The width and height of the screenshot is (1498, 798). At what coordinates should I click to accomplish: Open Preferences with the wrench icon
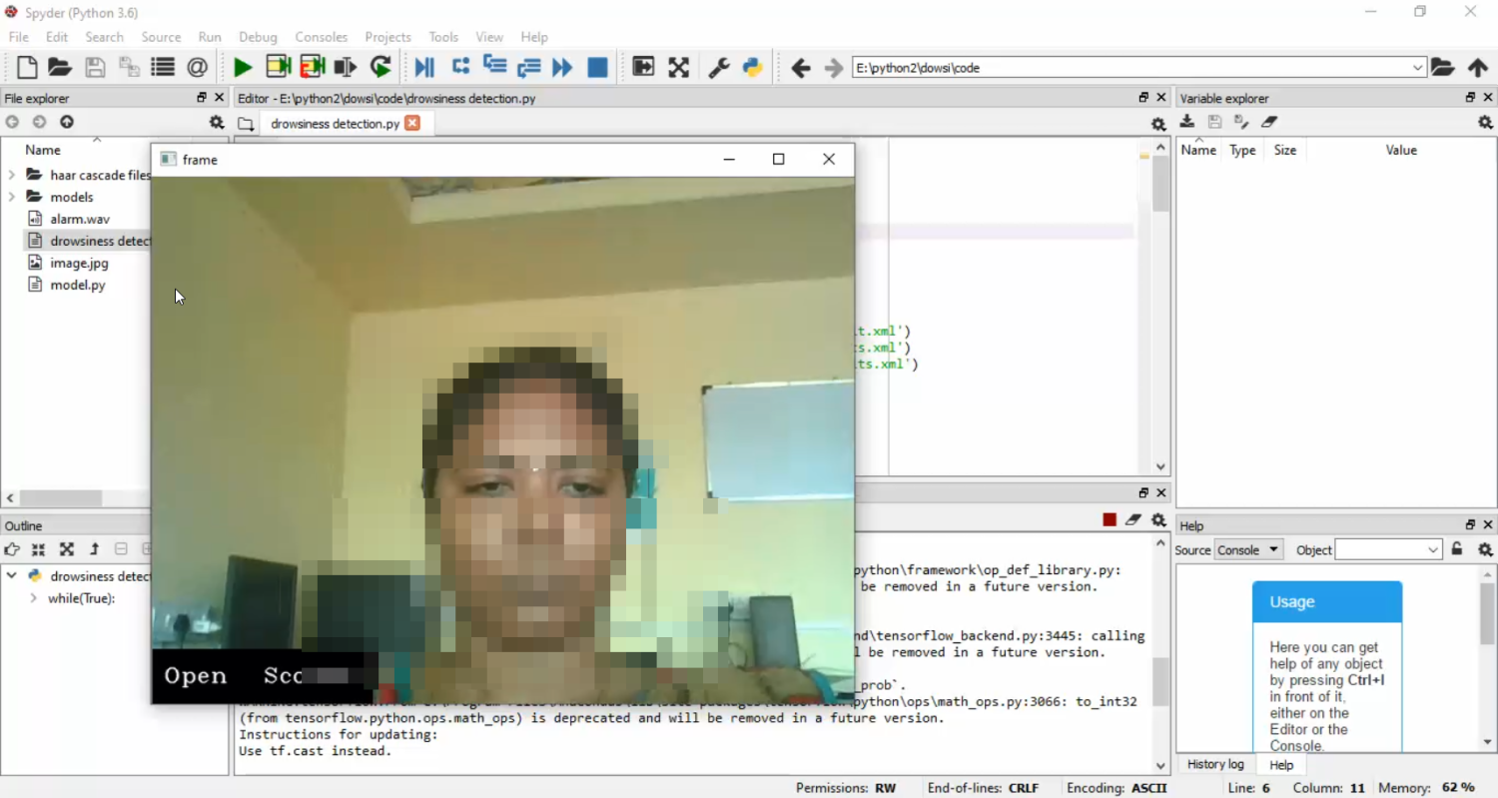point(718,67)
